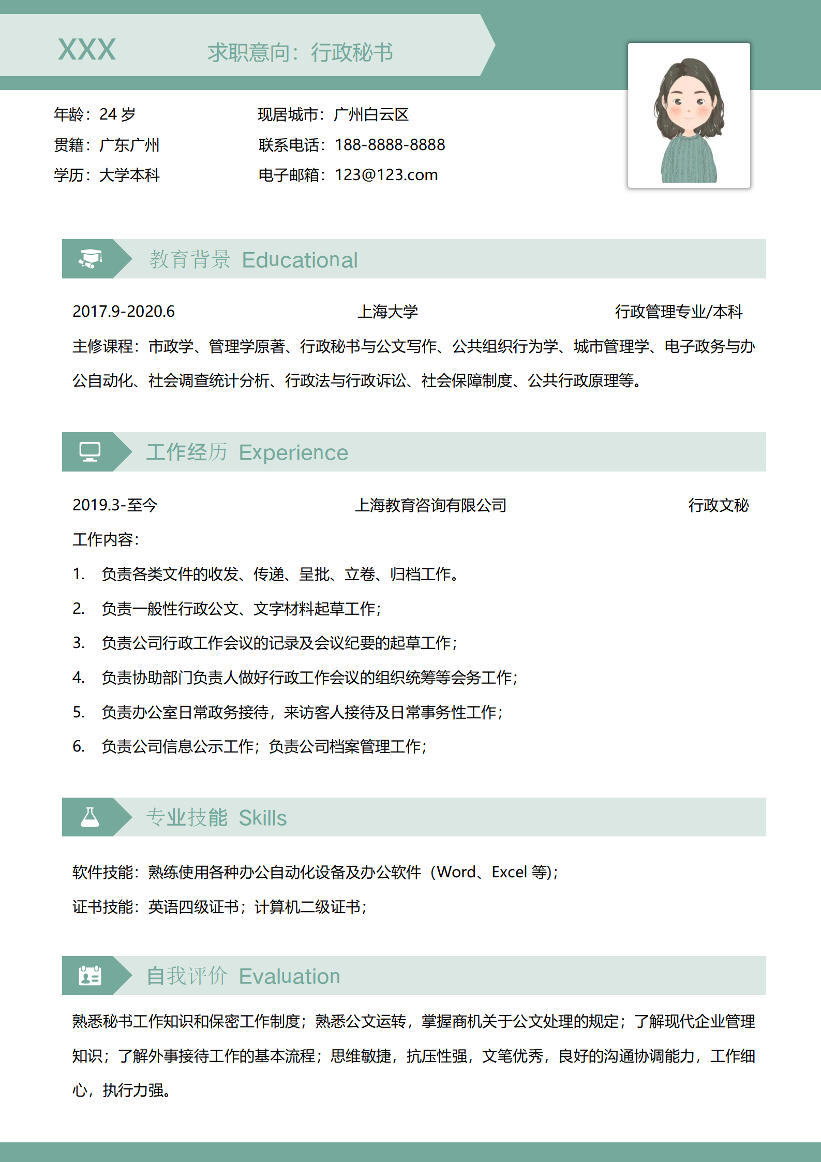
Task: Click the 工作经历 Experience section title
Action: click(247, 452)
